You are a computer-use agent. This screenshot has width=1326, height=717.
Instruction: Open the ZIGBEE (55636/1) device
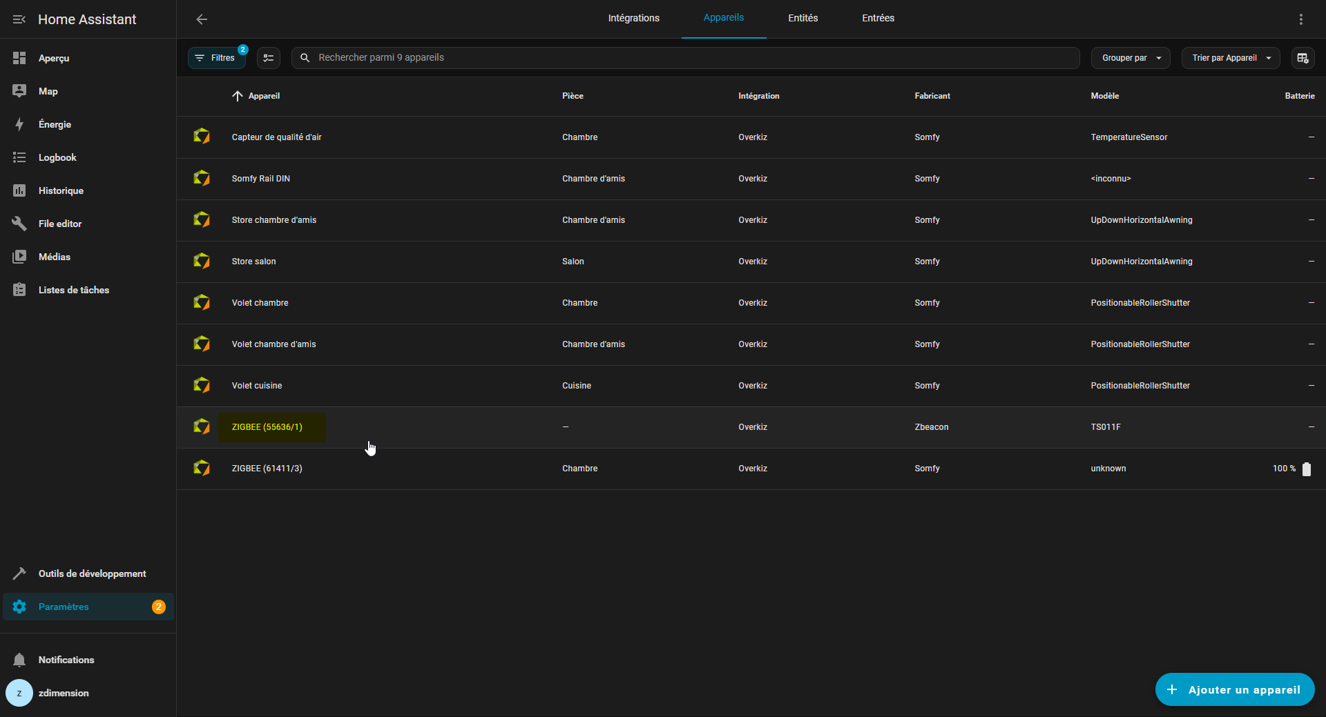(267, 427)
